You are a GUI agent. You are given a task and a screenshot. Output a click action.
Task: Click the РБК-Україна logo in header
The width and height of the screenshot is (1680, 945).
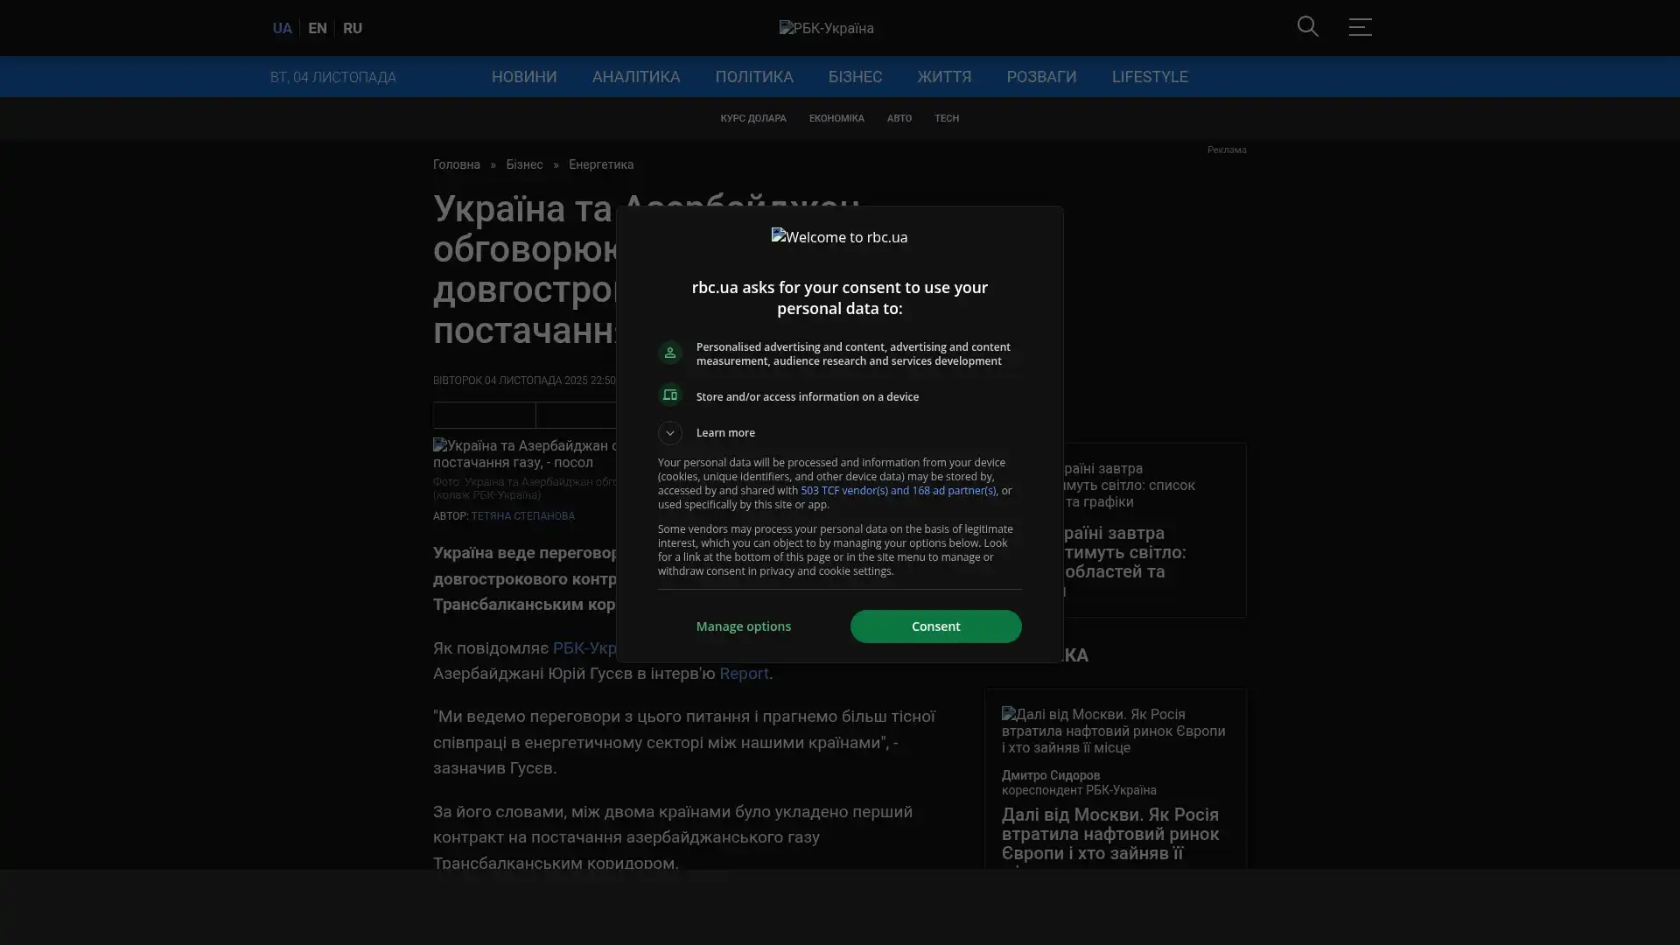826,29
